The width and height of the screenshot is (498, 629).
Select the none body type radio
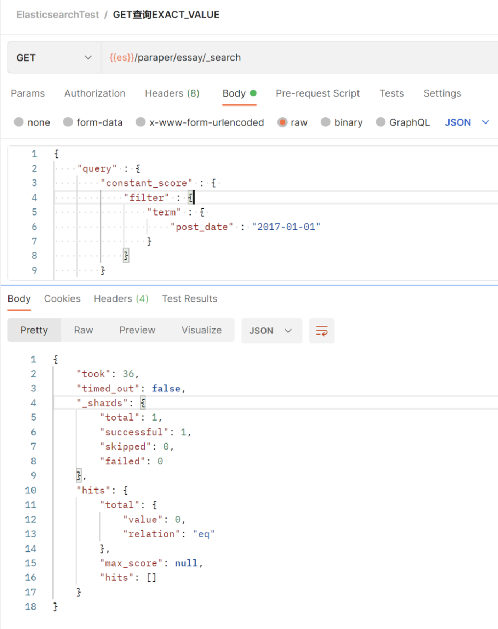coord(18,122)
